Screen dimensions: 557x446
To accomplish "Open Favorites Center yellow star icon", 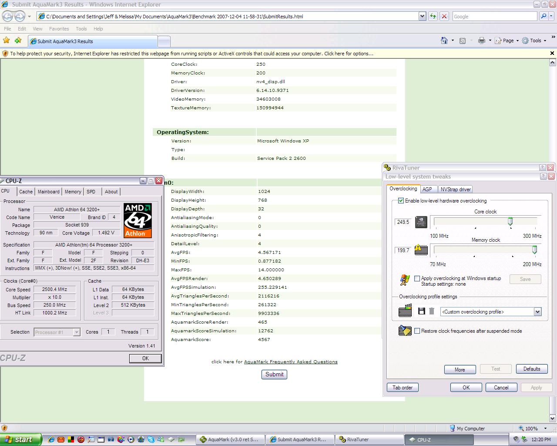I will coord(7,41).
